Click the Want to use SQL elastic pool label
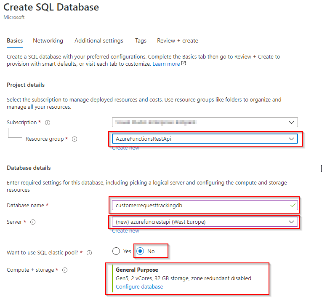This screenshot has width=322, height=305. click(43, 253)
